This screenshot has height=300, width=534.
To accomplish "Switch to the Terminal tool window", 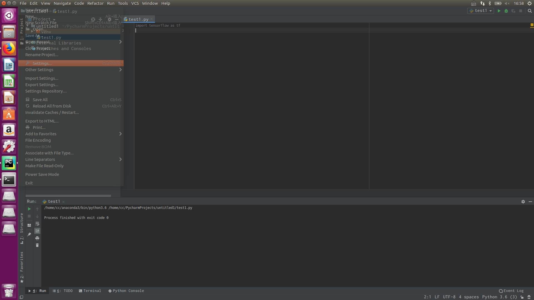I will [x=90, y=291].
